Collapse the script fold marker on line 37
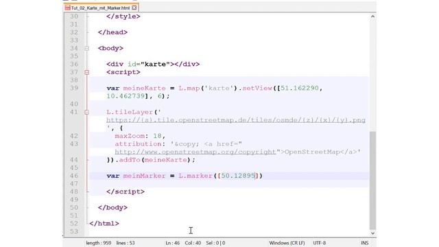This screenshot has height=247, width=439. click(x=87, y=72)
